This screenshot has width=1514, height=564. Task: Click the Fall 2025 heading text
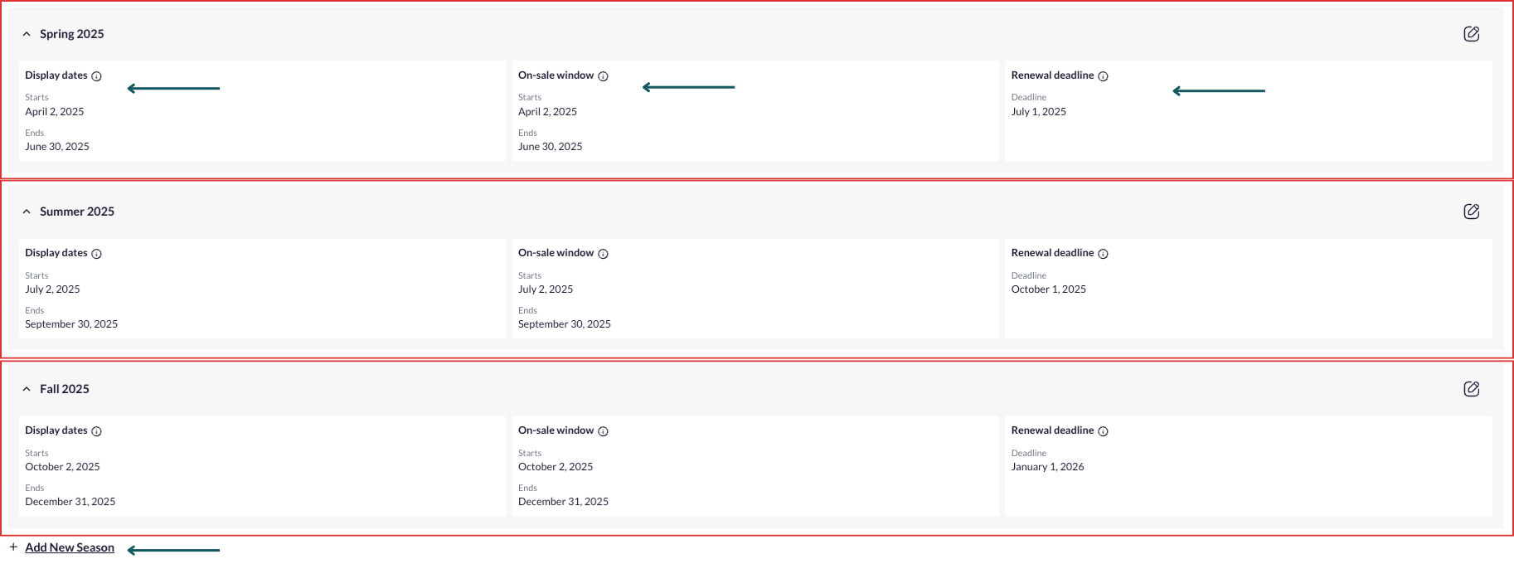point(65,389)
